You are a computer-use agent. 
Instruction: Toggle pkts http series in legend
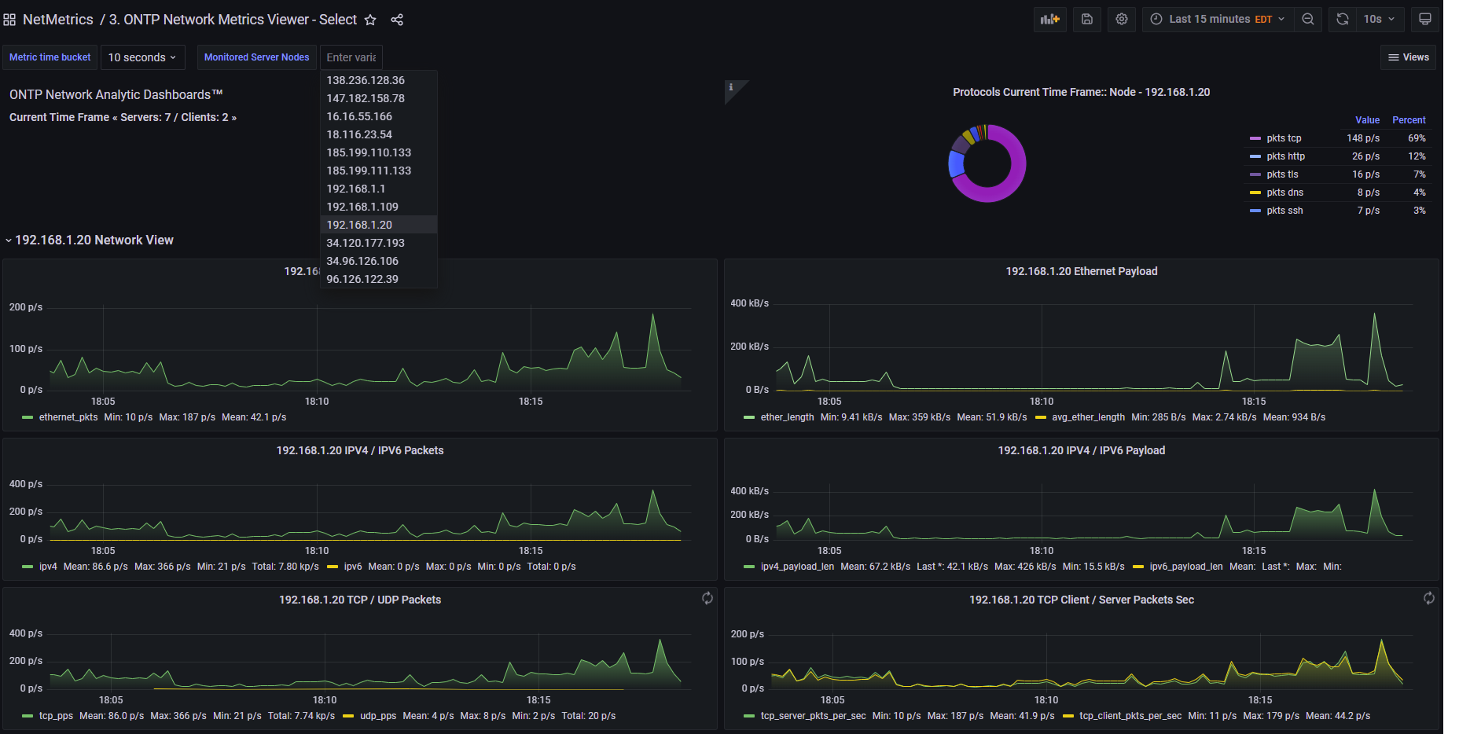point(1285,156)
